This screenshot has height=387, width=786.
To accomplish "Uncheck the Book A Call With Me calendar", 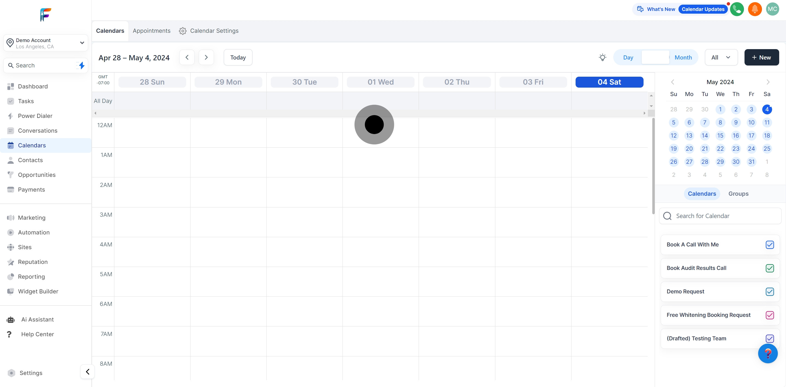I will point(770,245).
